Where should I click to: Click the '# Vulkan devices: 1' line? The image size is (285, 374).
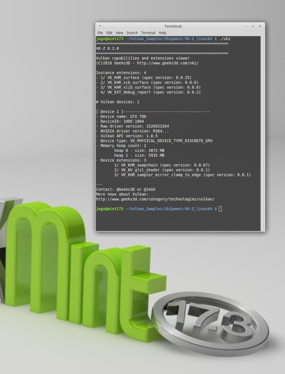tap(118, 102)
